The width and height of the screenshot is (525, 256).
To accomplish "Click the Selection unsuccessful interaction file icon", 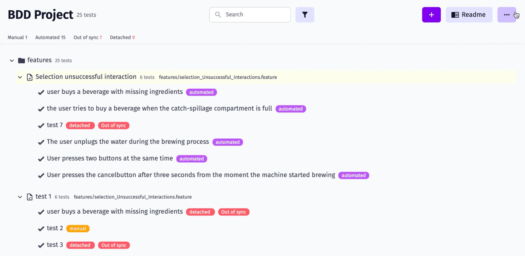I will pos(30,77).
